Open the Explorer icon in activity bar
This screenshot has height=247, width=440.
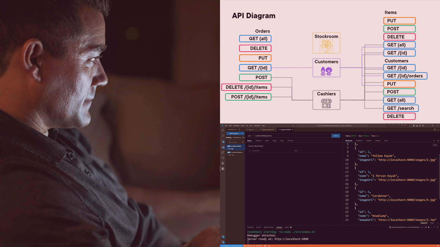pyautogui.click(x=223, y=130)
